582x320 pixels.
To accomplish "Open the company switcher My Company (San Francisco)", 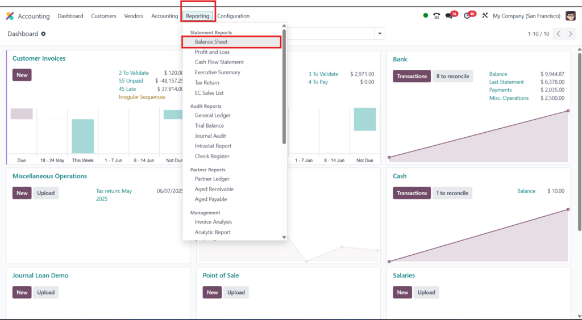I will (526, 16).
